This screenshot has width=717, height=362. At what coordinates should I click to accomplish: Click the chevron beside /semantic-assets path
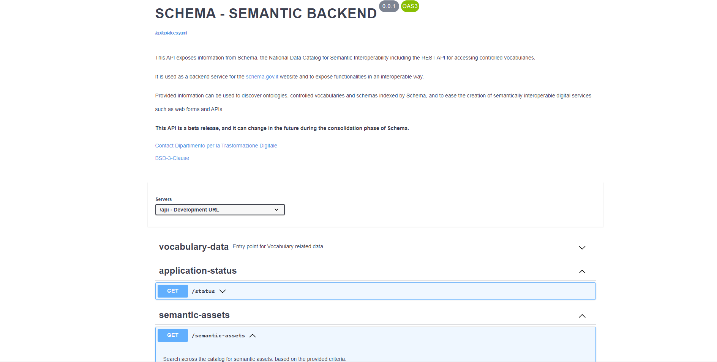click(253, 335)
